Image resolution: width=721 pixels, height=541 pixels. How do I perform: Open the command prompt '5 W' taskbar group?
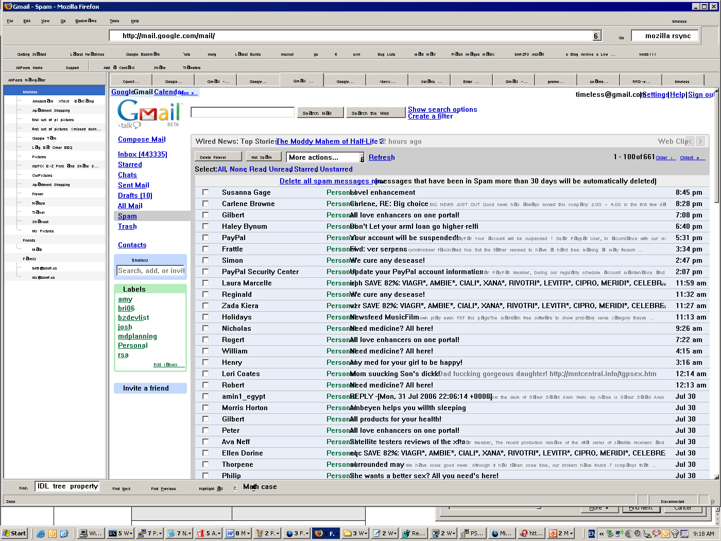(121, 533)
